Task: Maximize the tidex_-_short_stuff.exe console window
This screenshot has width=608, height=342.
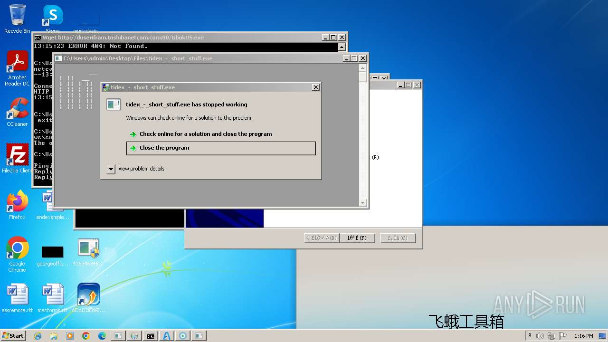Action: 354,58
